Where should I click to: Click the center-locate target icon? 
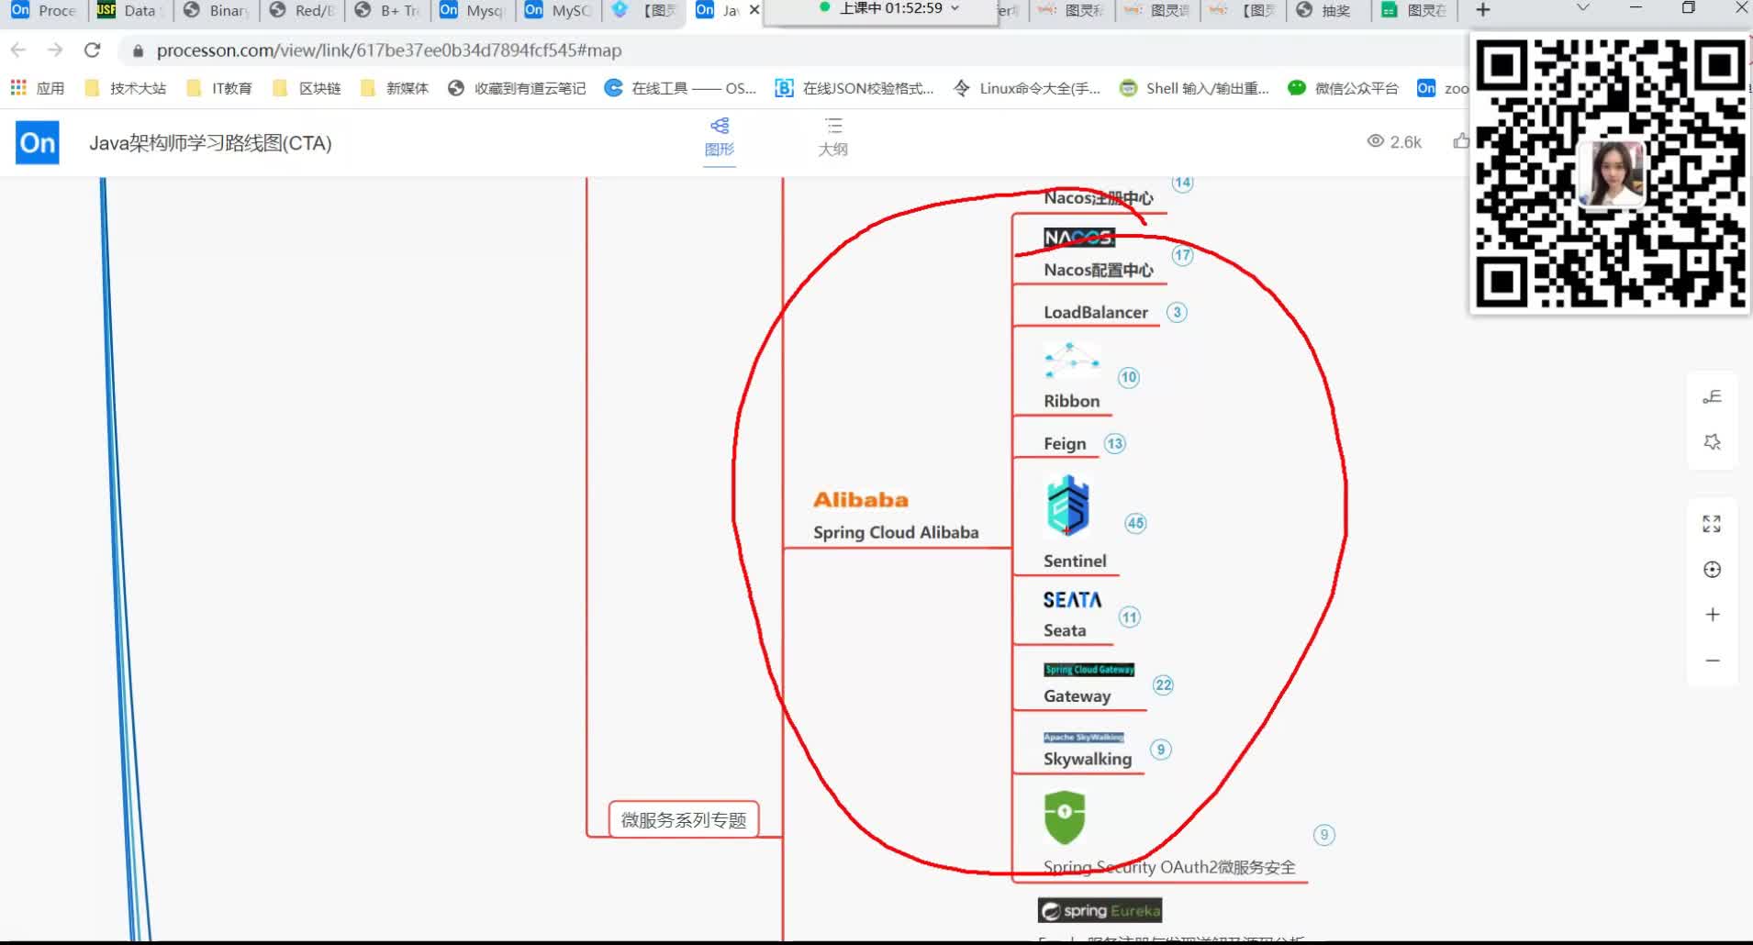pyautogui.click(x=1712, y=570)
